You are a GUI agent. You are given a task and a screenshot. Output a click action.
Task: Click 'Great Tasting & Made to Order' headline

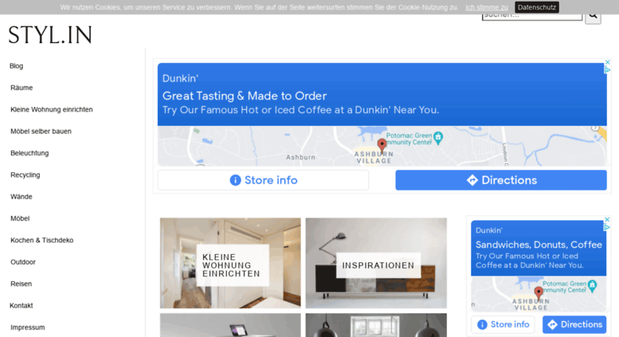tap(245, 96)
